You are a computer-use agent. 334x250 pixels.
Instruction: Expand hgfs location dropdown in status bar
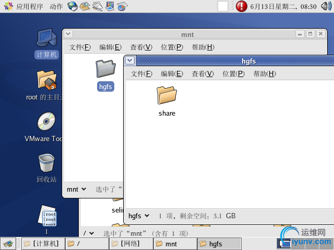[139, 216]
